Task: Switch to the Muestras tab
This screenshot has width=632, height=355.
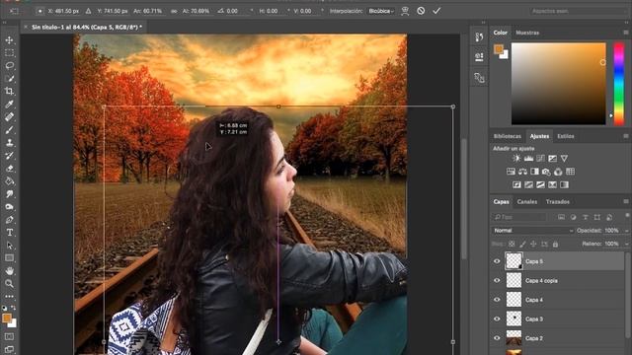Action: [527, 33]
